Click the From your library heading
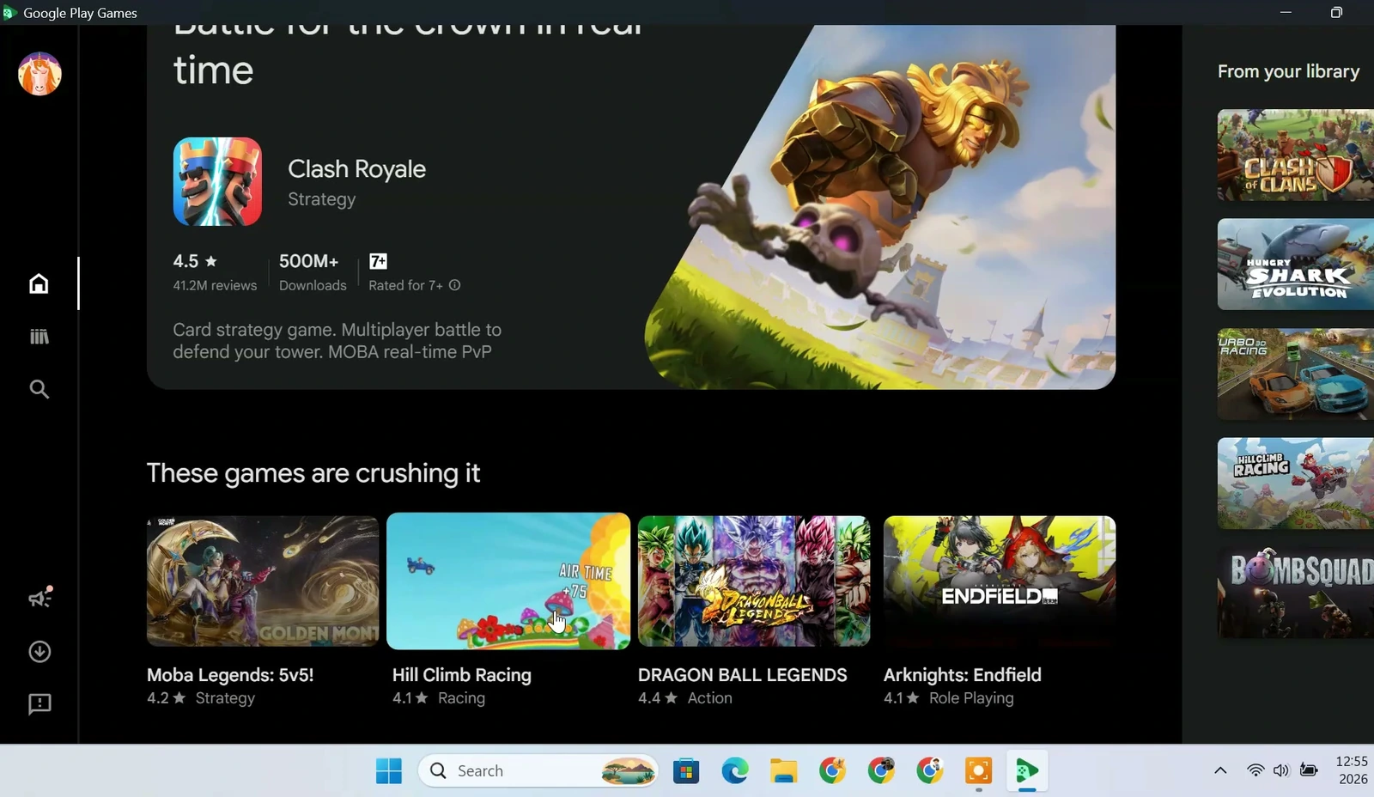 pyautogui.click(x=1288, y=71)
